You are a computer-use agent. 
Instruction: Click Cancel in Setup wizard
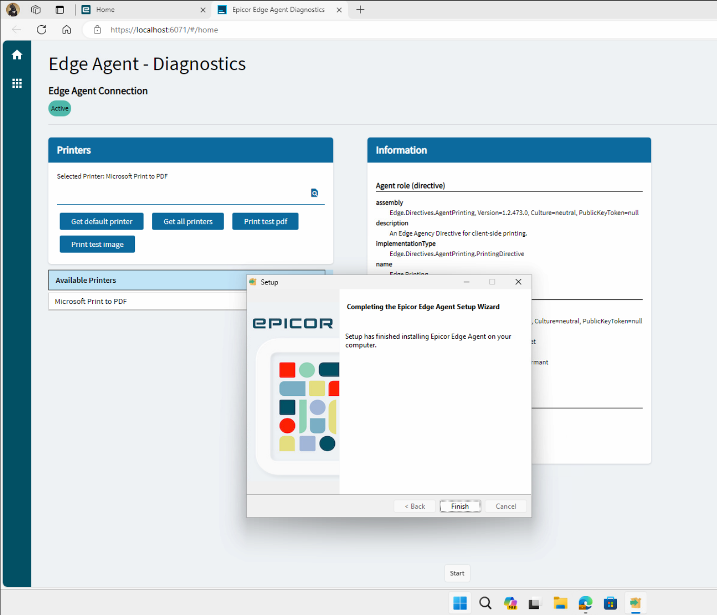506,506
